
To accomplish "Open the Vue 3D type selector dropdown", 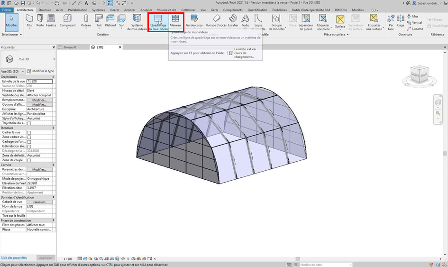I will (x=54, y=59).
